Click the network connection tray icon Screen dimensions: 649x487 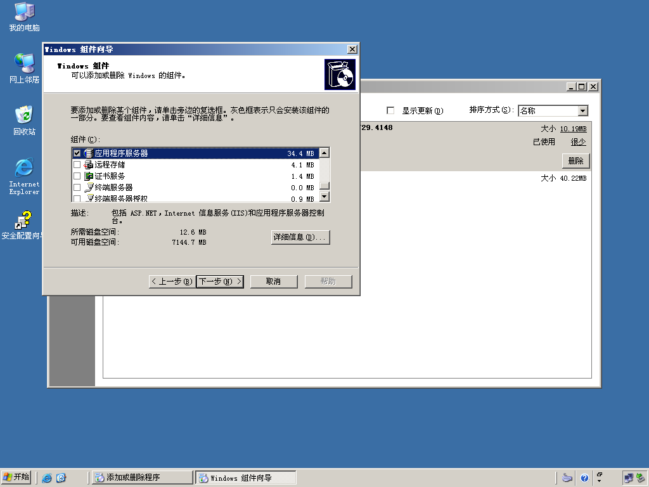click(x=628, y=478)
